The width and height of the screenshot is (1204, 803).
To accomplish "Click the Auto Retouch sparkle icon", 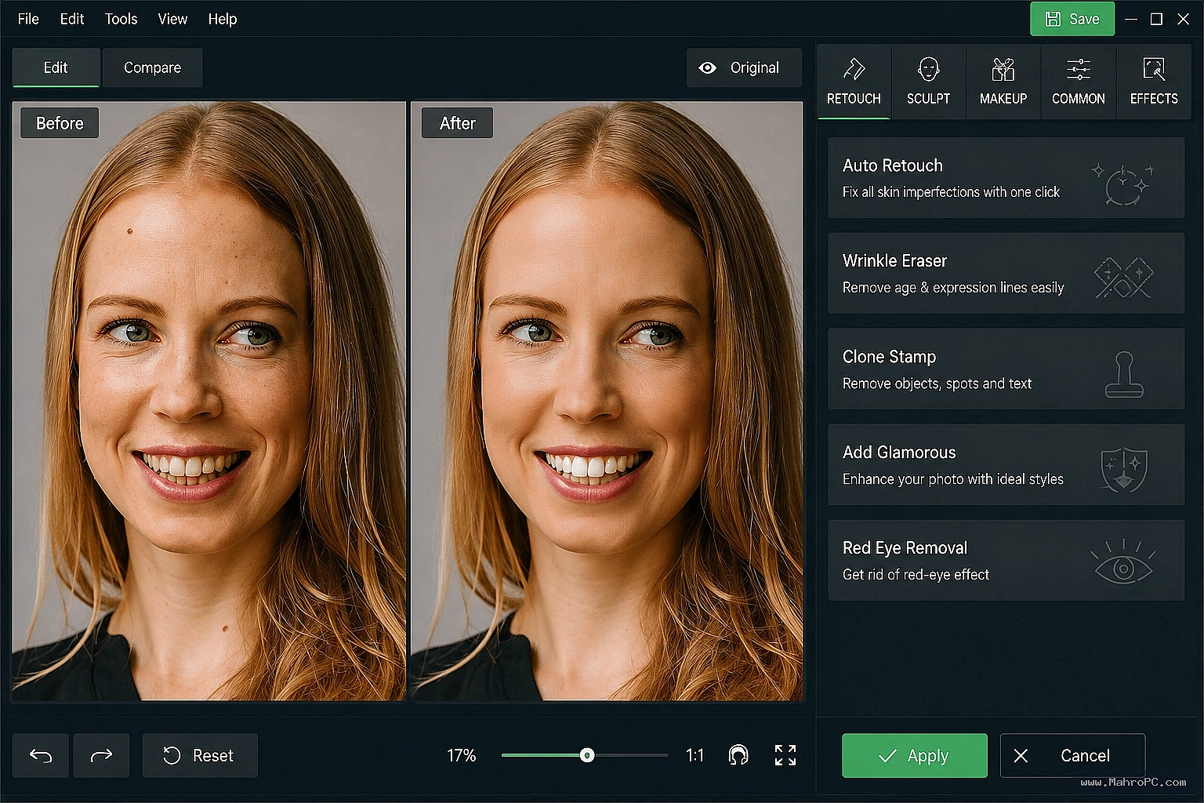I will click(x=1123, y=183).
